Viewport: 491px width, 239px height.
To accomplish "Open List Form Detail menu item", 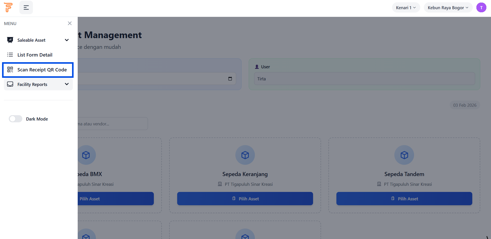I will (x=35, y=55).
